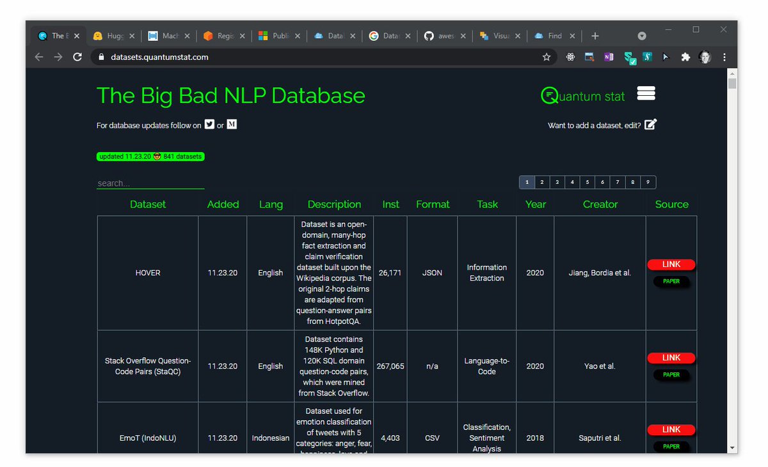Image resolution: width=768 pixels, height=467 pixels.
Task: Select the '267,065' instances cell
Action: (390, 366)
